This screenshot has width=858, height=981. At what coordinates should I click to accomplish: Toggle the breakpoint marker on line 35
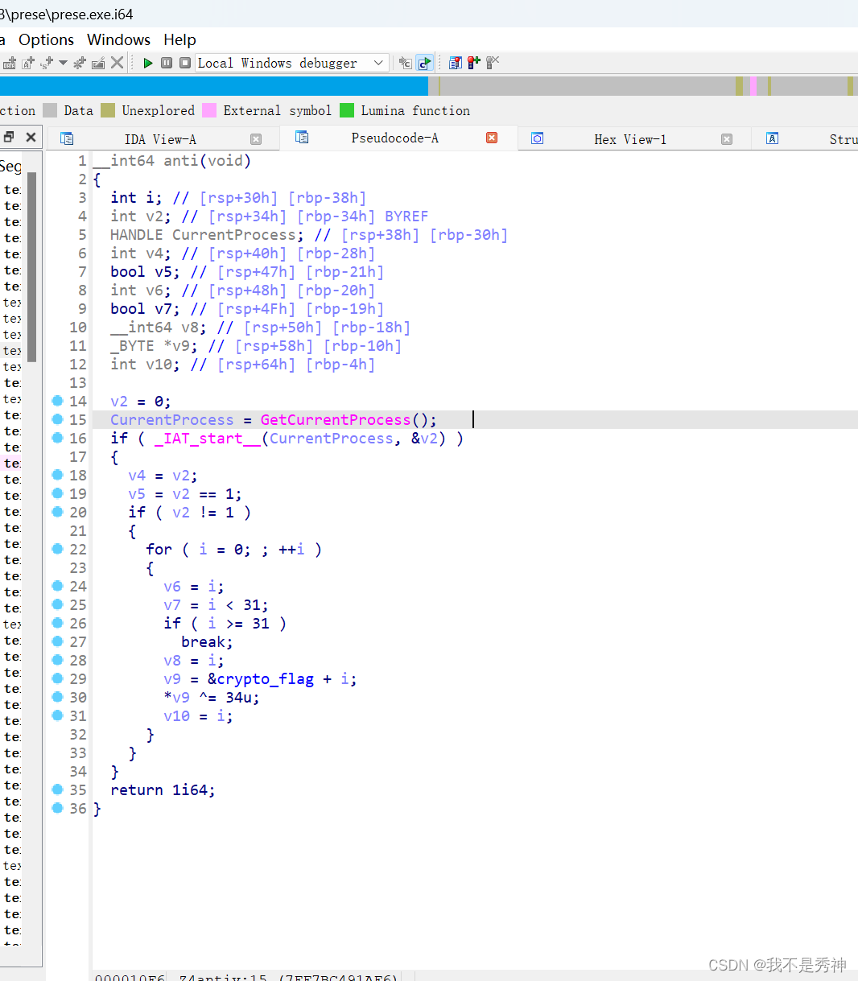click(x=57, y=789)
